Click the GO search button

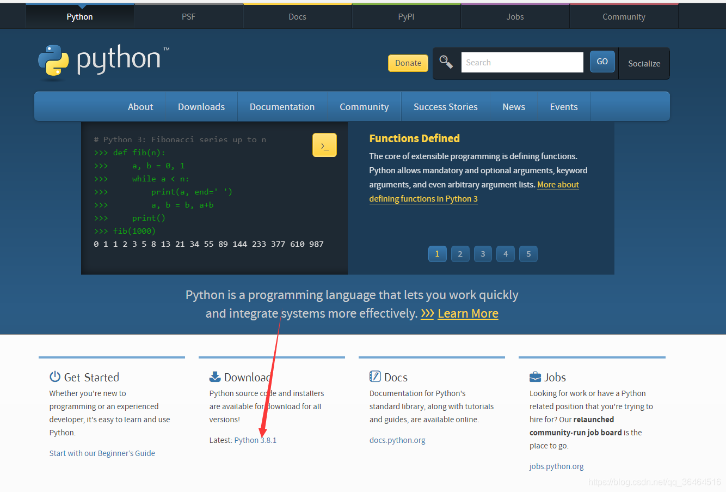tap(602, 62)
